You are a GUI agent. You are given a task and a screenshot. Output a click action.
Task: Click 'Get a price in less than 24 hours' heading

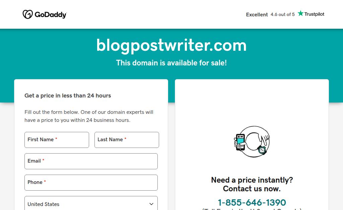point(68,95)
